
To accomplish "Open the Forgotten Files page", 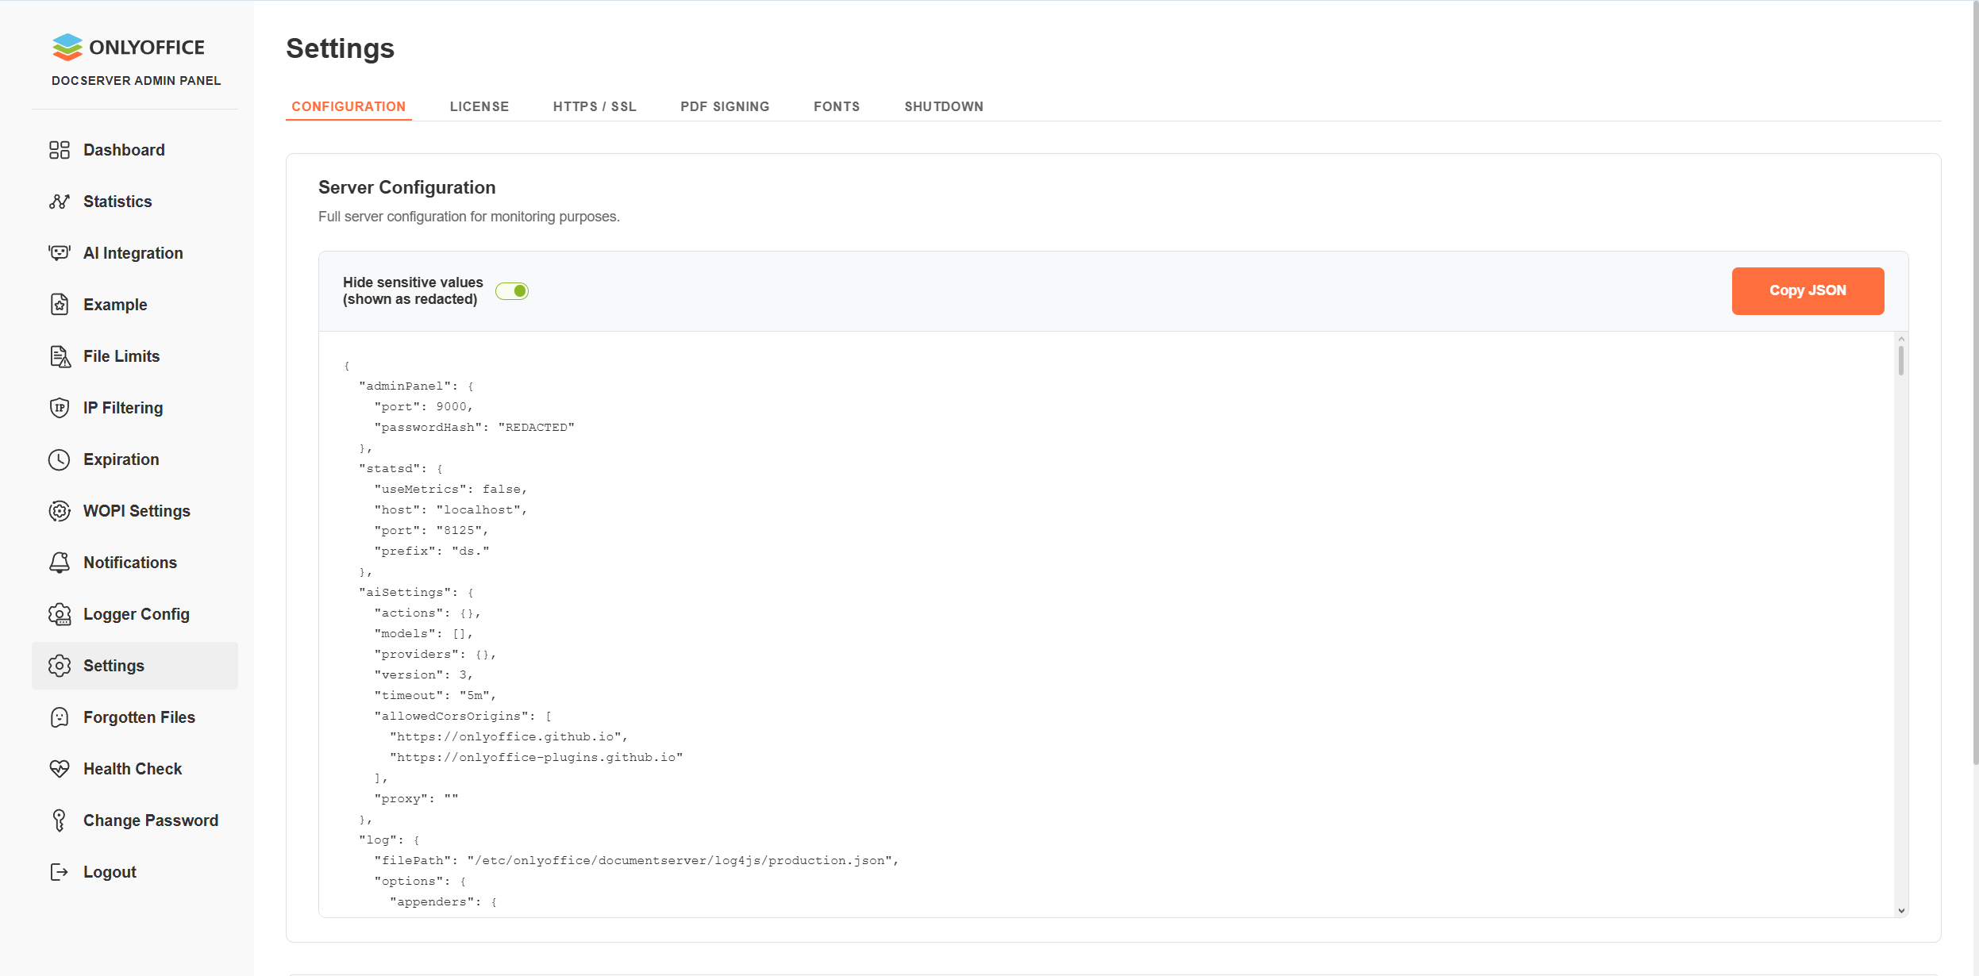I will coord(138,717).
